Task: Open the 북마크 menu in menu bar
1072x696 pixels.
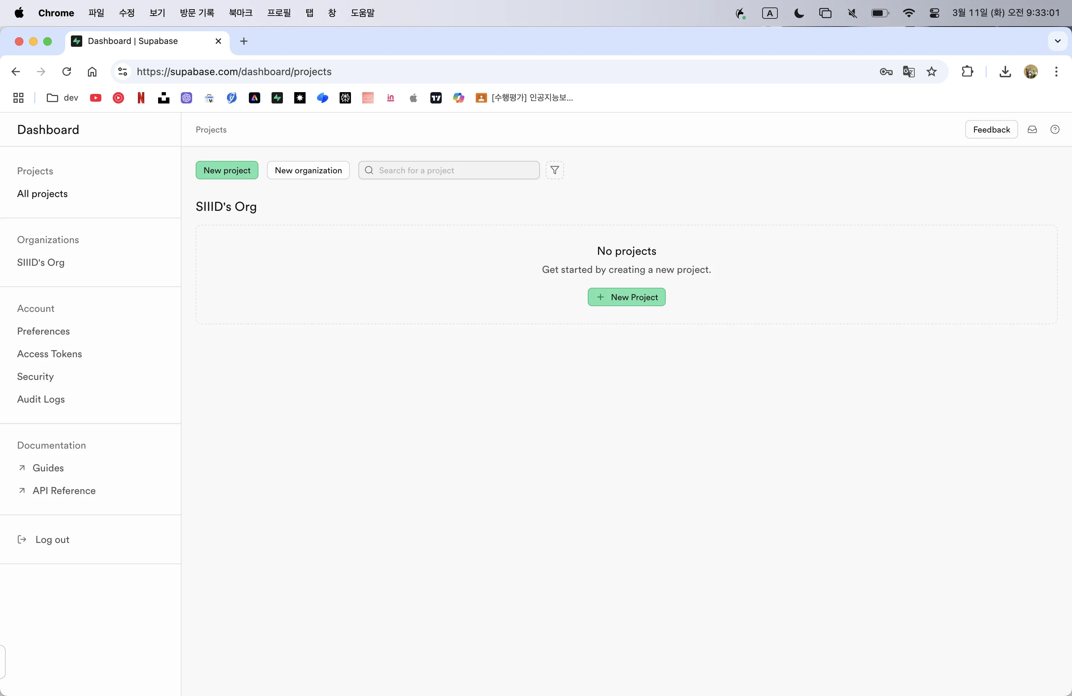Action: [240, 13]
